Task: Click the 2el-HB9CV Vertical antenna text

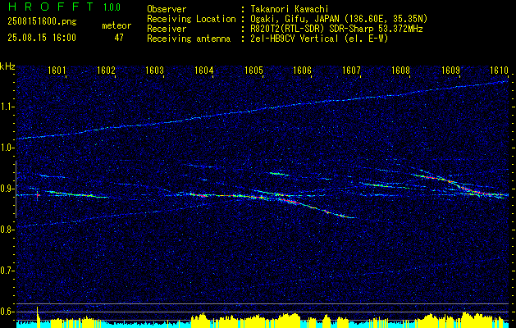Action: (x=319, y=39)
